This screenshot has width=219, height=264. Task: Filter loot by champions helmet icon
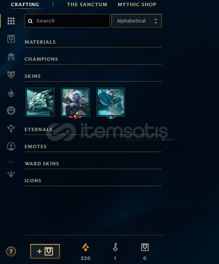point(11,57)
